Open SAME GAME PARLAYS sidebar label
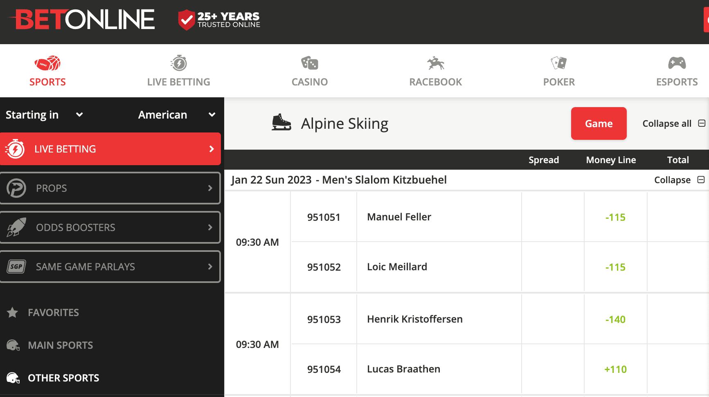 click(x=86, y=267)
